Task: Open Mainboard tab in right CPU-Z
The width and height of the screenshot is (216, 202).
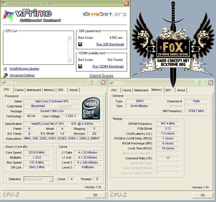Action: click(x=141, y=90)
